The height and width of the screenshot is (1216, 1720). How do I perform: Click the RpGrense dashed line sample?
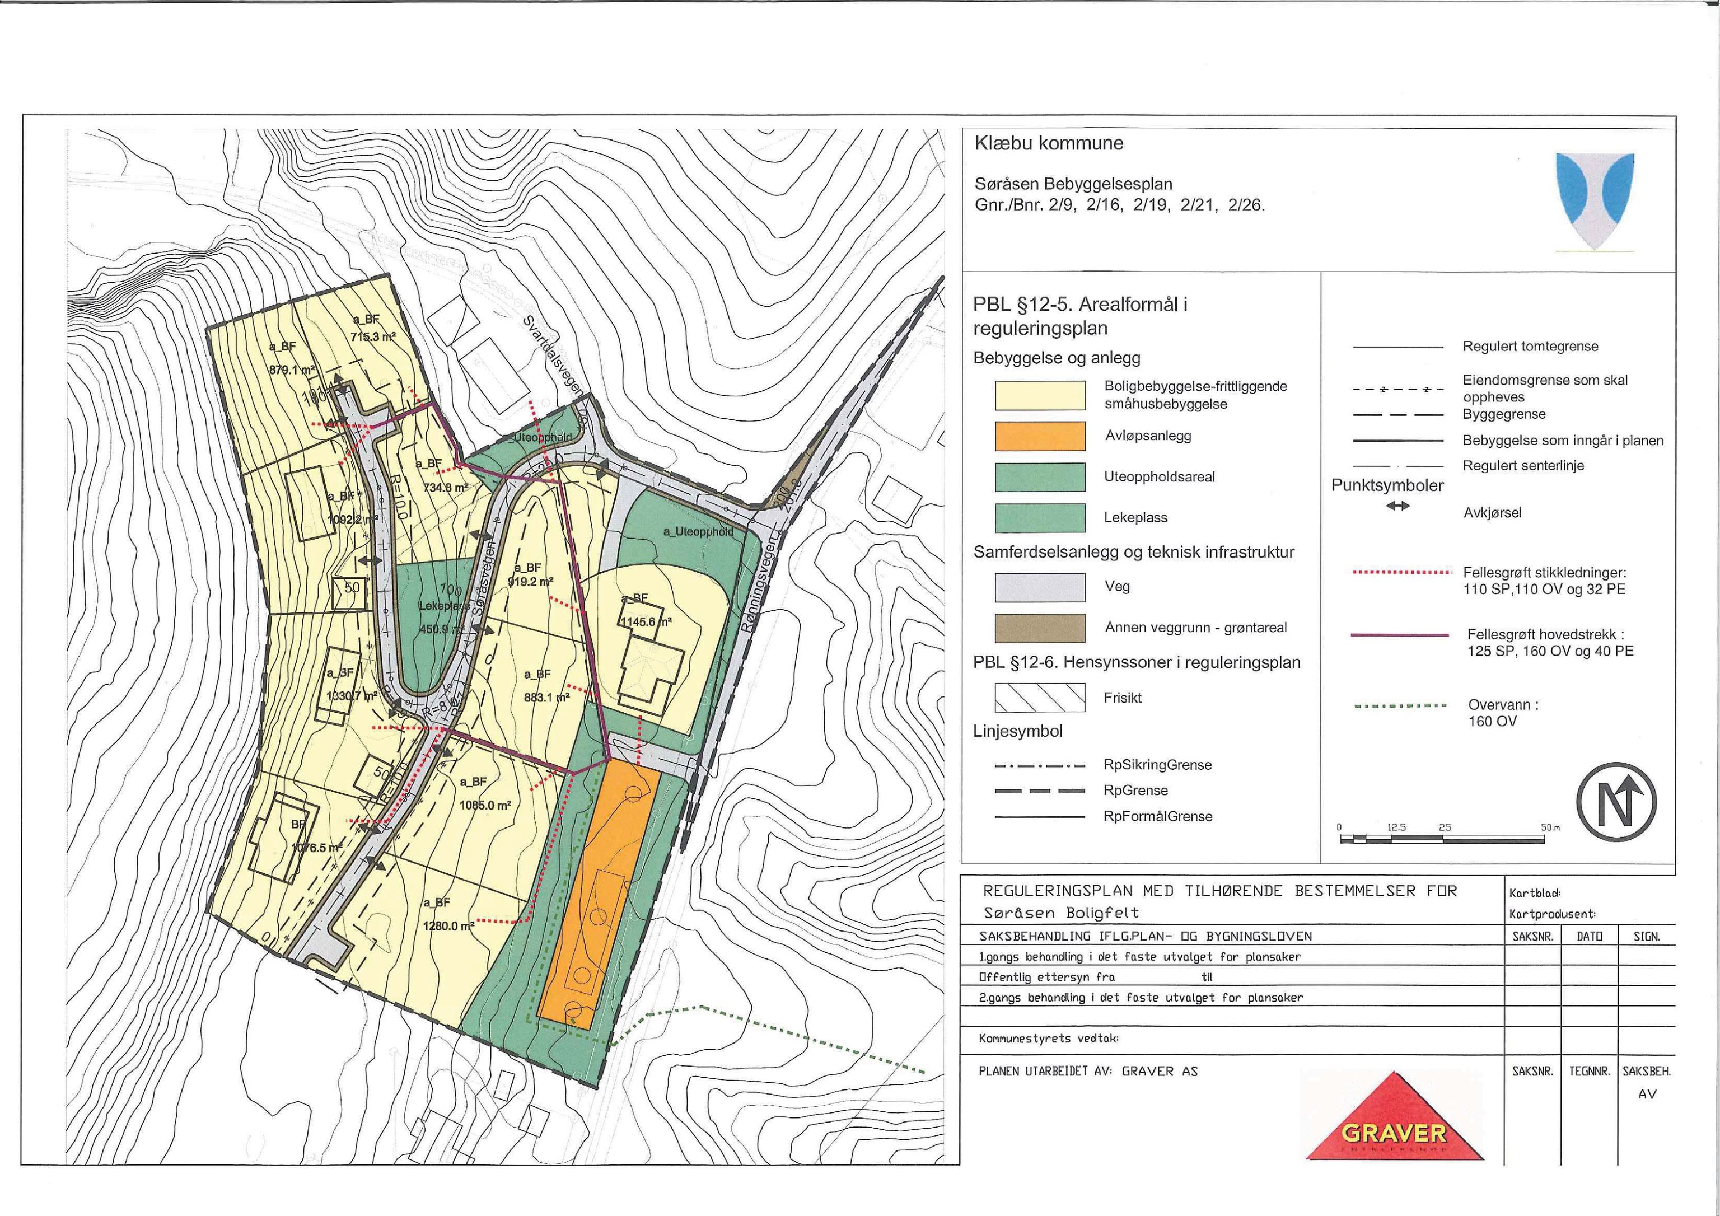coord(1040,791)
